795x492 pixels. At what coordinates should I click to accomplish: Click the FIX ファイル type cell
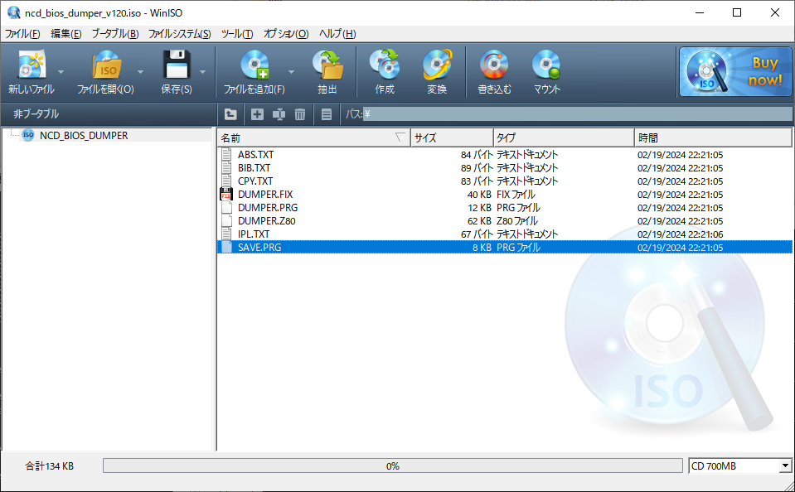pyautogui.click(x=516, y=195)
